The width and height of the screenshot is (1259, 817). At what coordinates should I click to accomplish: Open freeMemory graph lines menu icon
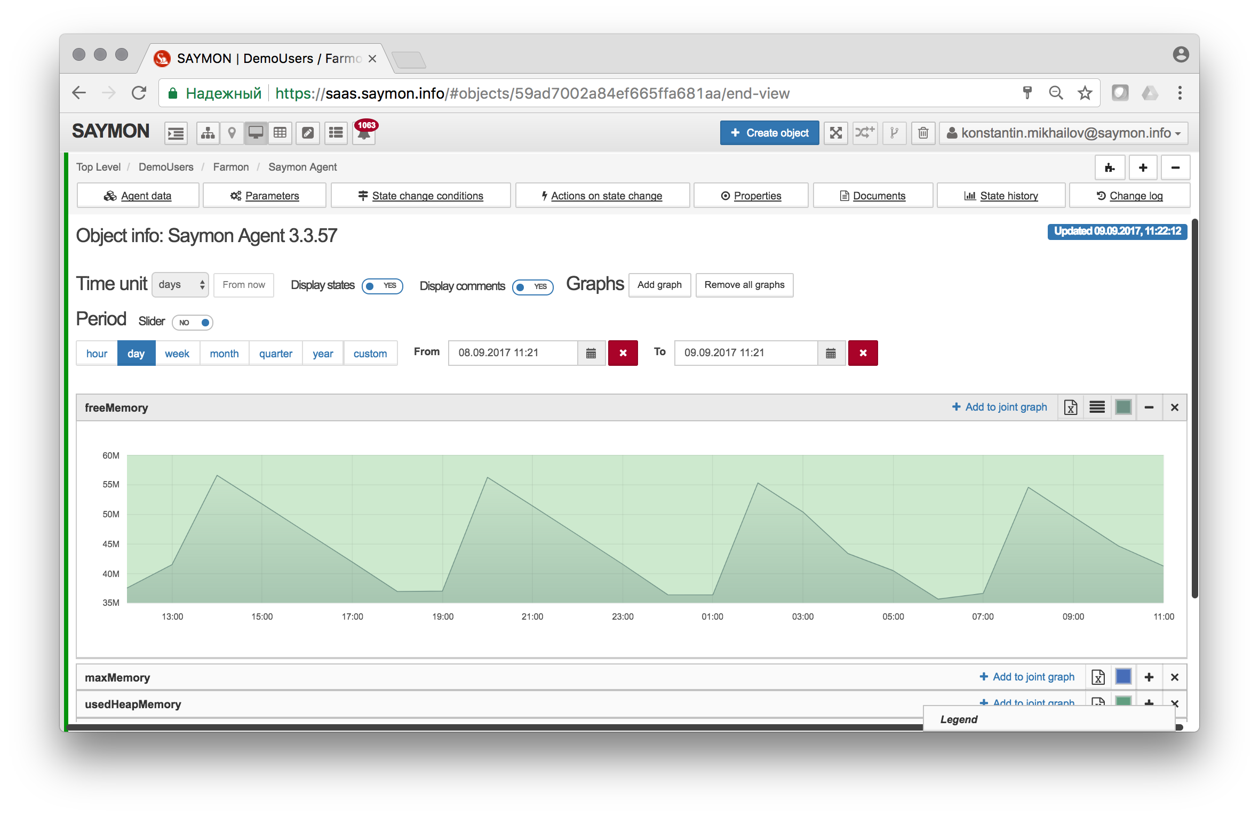coord(1097,407)
